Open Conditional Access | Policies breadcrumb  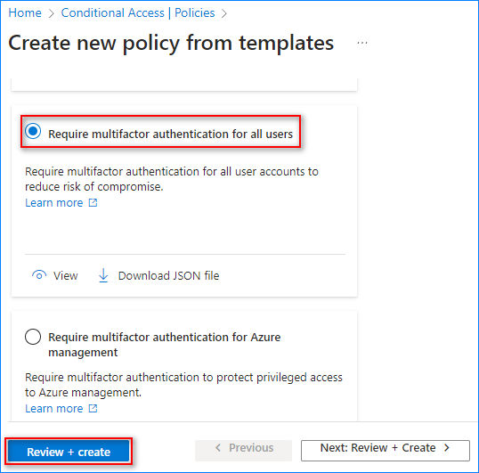(138, 12)
